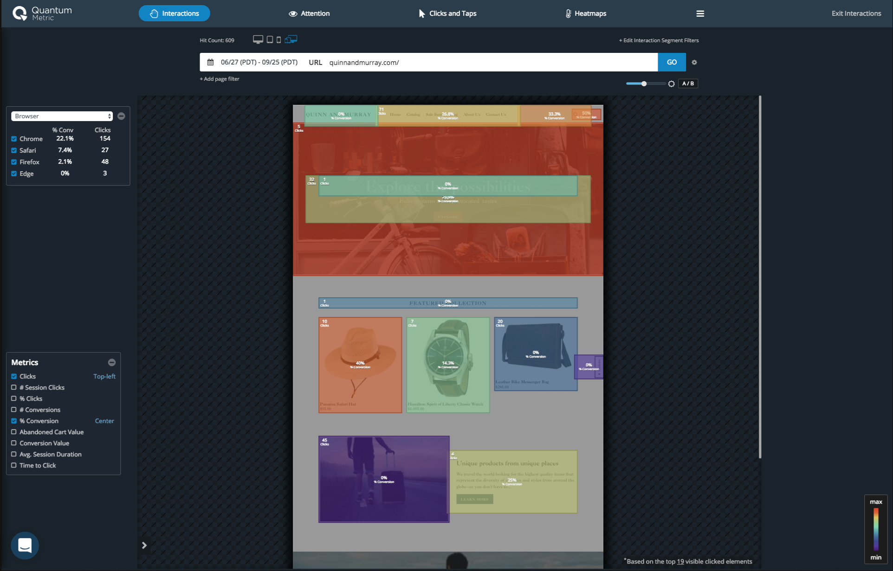Enable the # Session Clicks metric

[x=14, y=387]
